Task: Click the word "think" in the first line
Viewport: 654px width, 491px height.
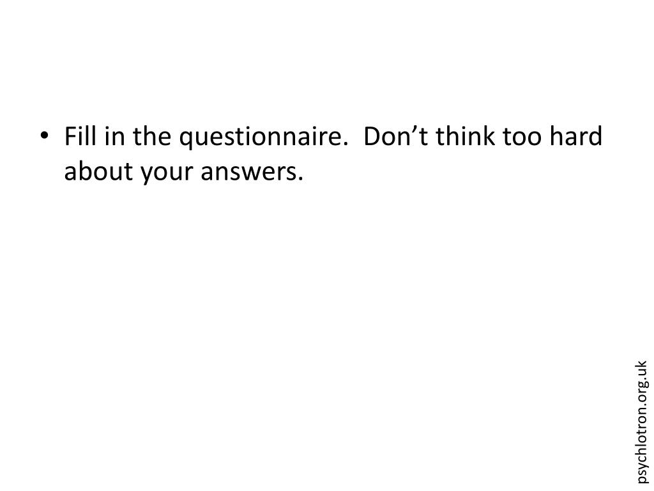Action: coord(465,136)
